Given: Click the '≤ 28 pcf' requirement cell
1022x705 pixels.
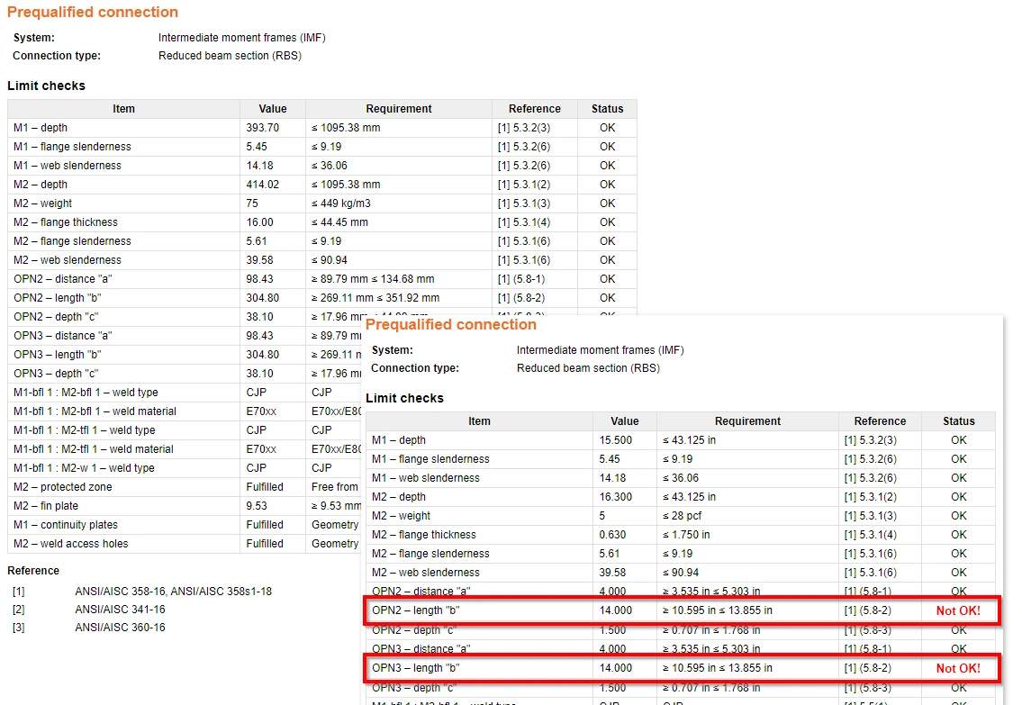Looking at the screenshot, I should [683, 515].
